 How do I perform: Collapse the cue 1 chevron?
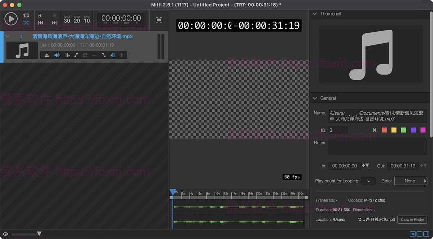pos(7,36)
